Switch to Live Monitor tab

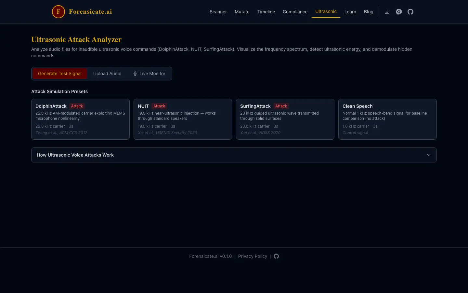149,74
